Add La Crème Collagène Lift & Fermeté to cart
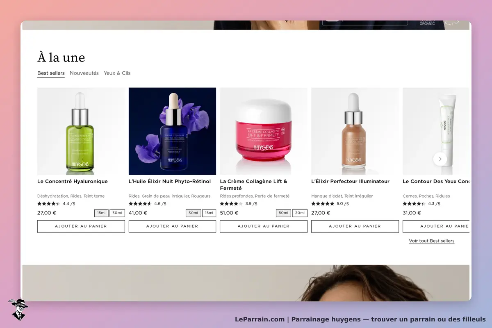 tap(264, 226)
